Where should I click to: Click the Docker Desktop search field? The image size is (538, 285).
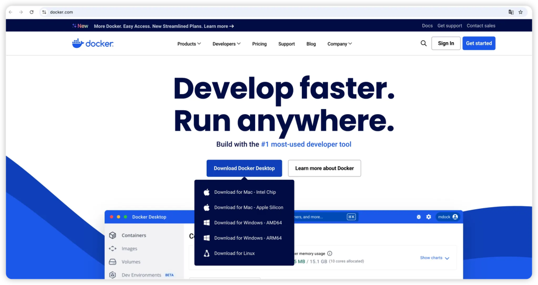(325, 217)
